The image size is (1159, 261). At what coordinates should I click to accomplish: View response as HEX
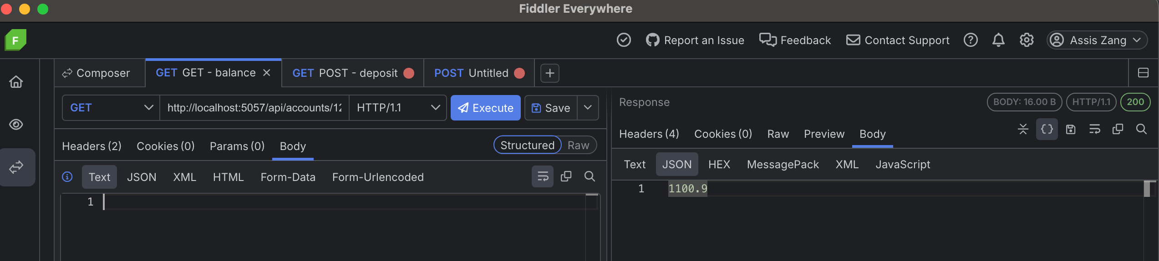[x=719, y=164]
